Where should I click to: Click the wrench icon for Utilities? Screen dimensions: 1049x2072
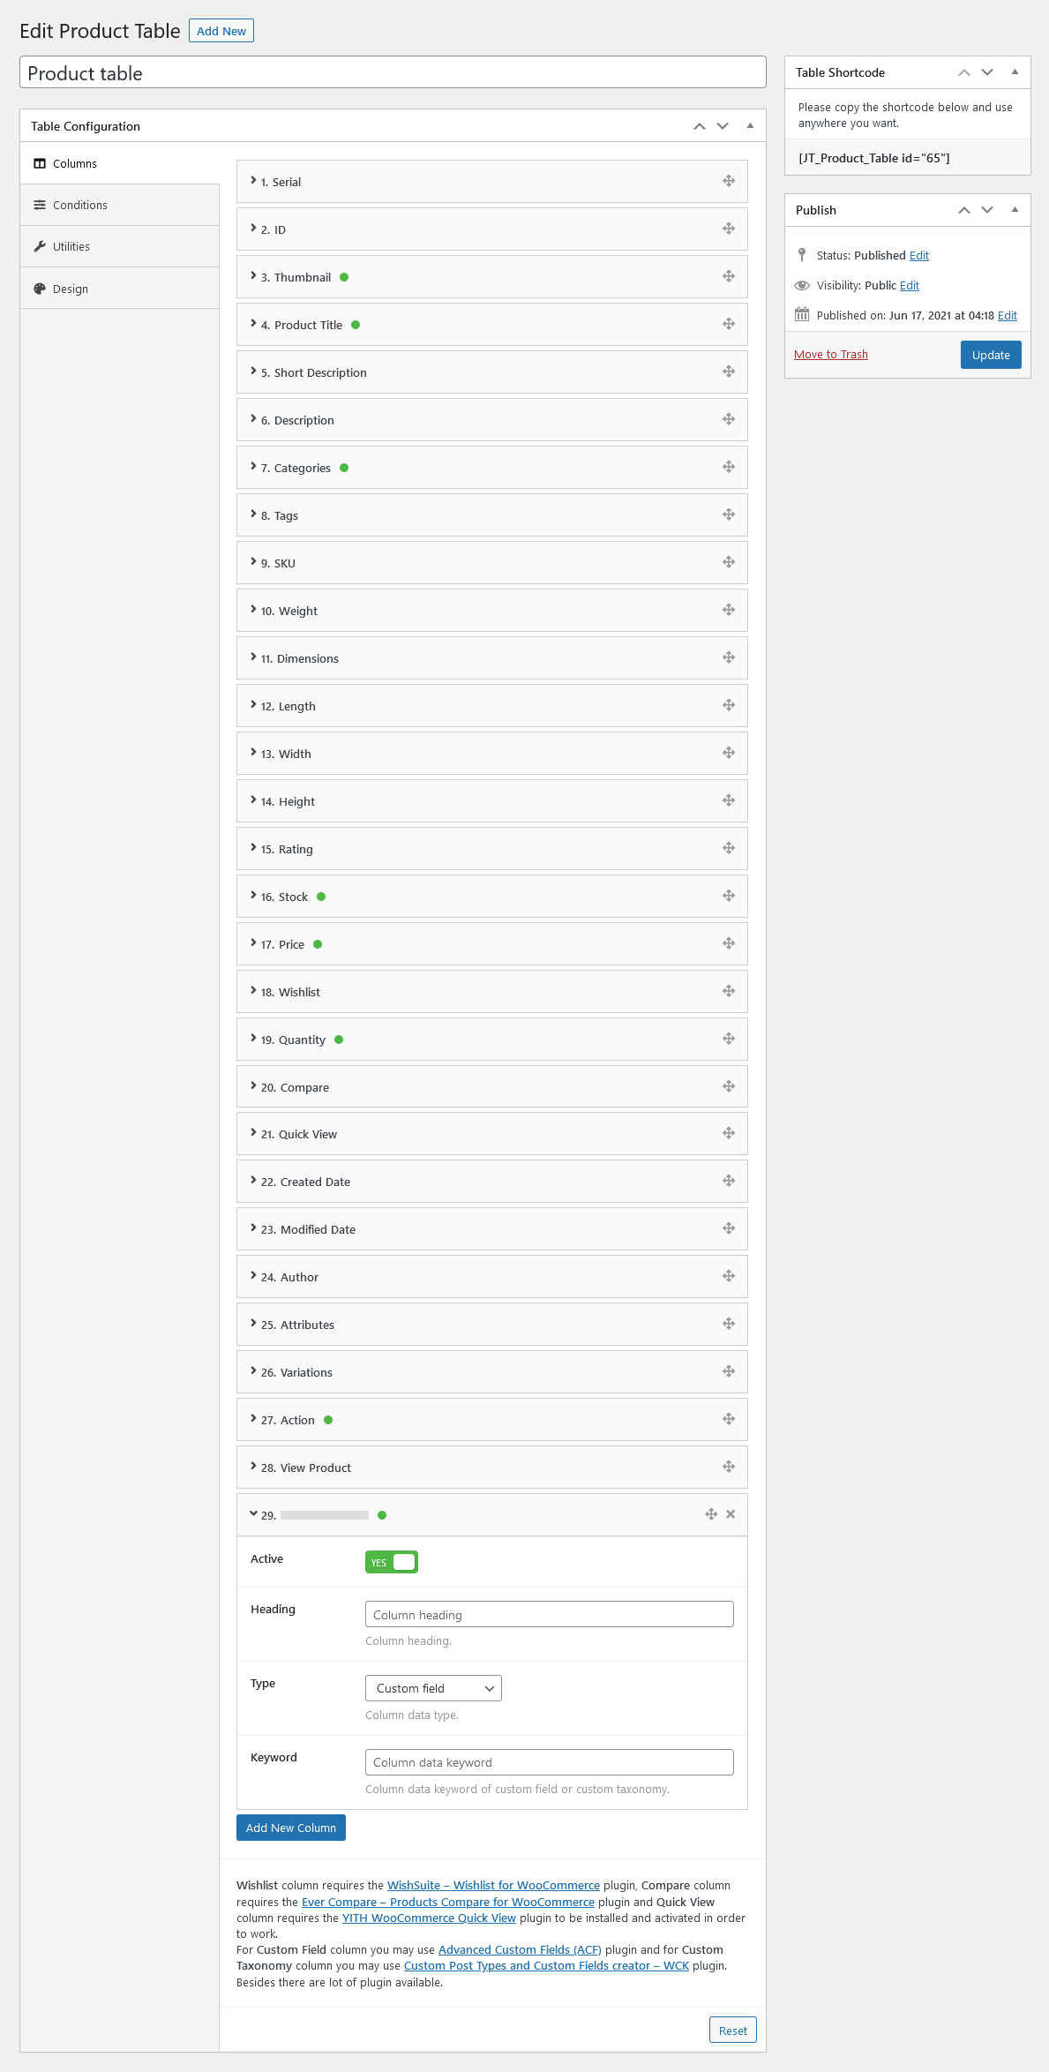[x=40, y=246]
